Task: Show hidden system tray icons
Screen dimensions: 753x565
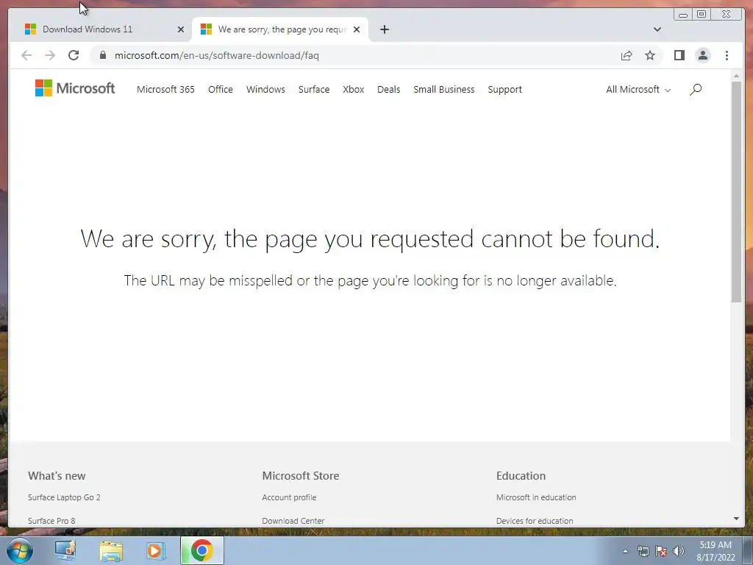Action: (625, 551)
